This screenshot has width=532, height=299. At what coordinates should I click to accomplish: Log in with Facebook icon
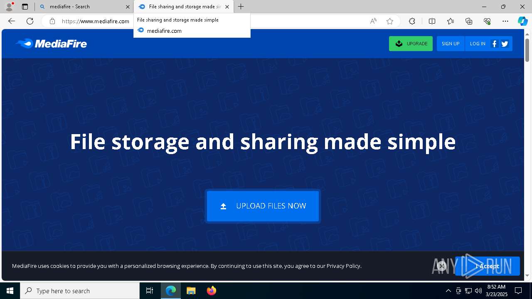[x=494, y=44]
